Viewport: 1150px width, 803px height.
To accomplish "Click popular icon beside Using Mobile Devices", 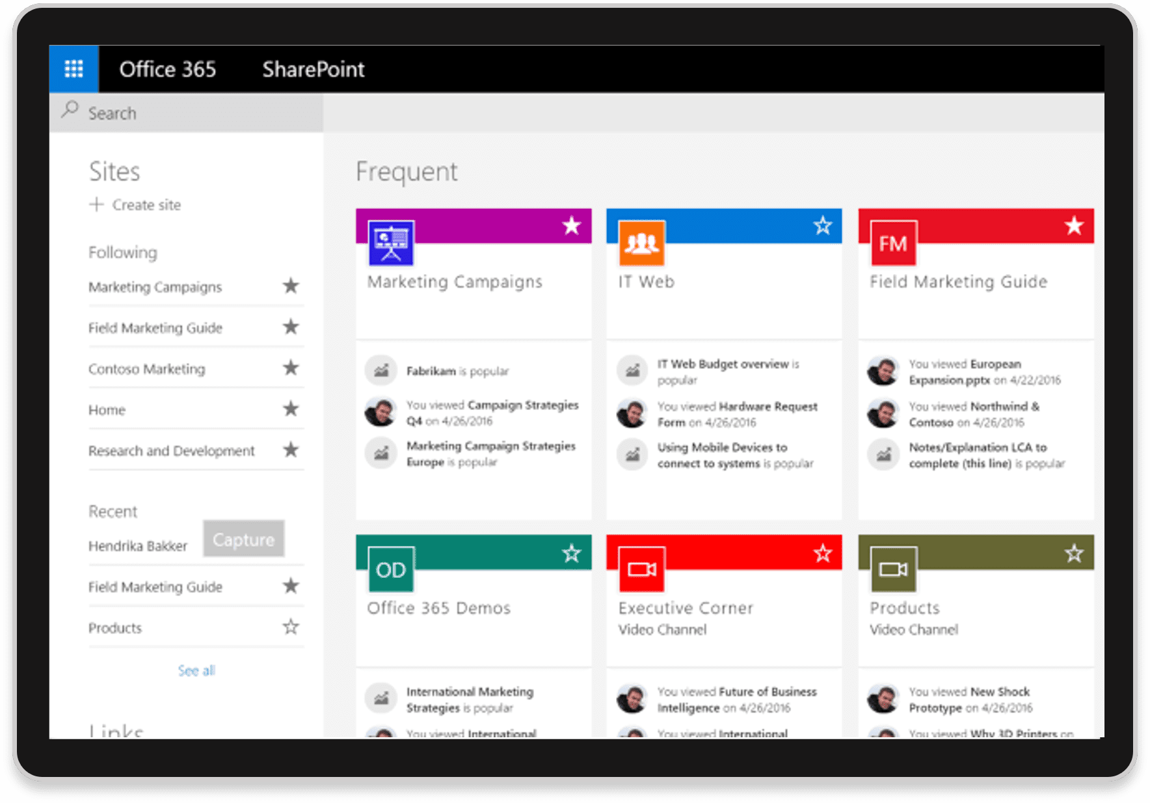I will point(632,454).
